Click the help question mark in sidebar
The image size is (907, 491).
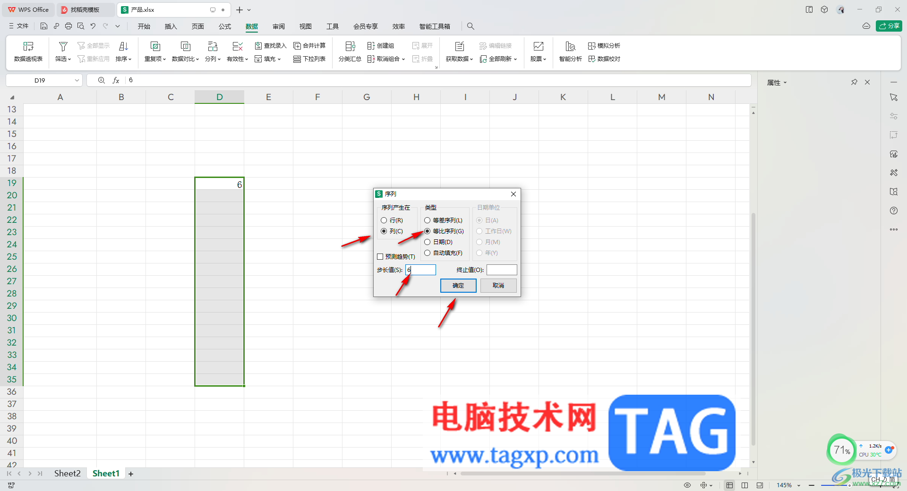(x=894, y=211)
